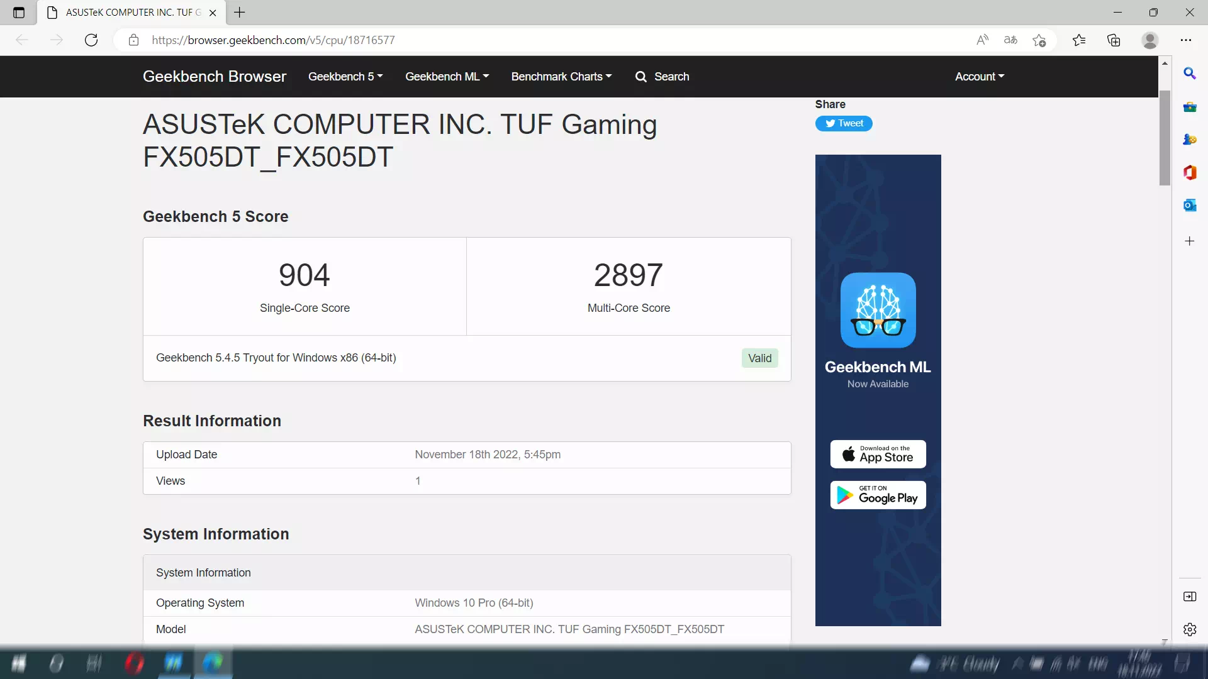Switch to the Geekbench ML menu item
This screenshot has height=679, width=1208.
(x=447, y=76)
